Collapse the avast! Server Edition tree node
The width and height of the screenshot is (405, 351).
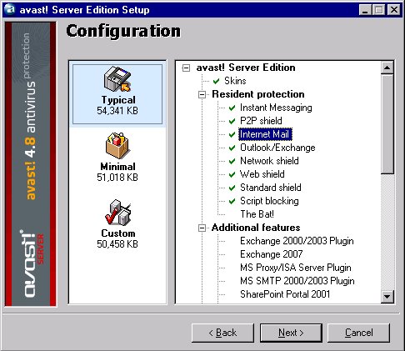pyautogui.click(x=186, y=68)
